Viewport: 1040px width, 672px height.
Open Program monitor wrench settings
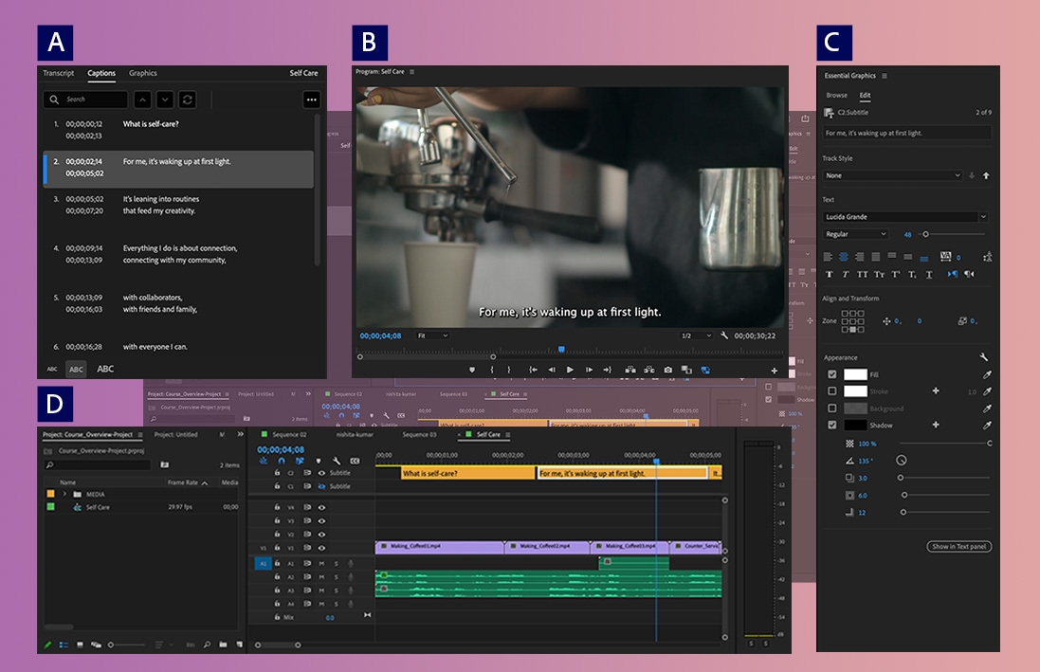724,336
